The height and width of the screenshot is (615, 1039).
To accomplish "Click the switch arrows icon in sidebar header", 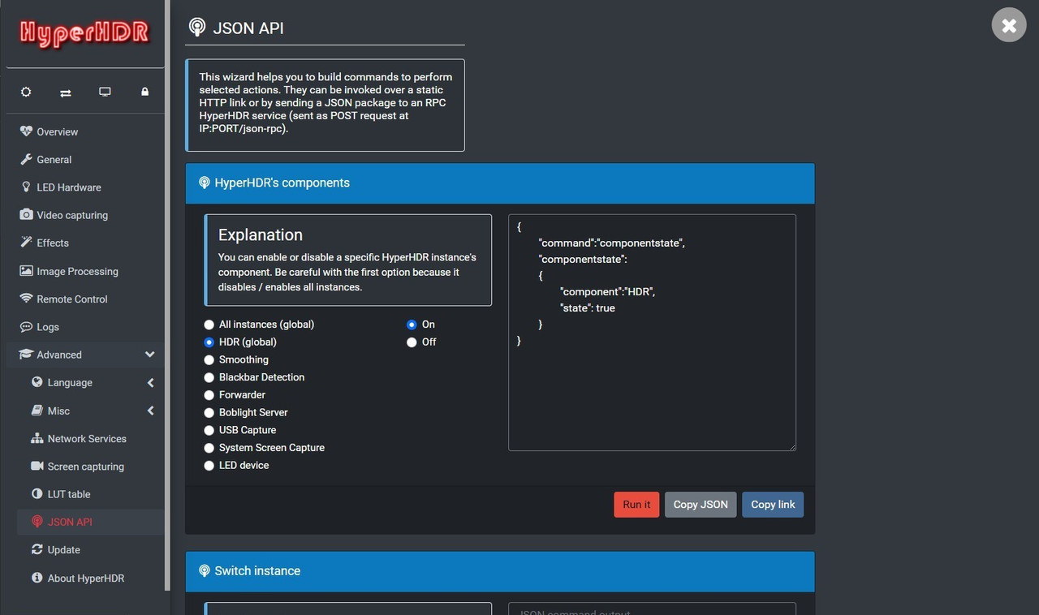I will point(66,92).
